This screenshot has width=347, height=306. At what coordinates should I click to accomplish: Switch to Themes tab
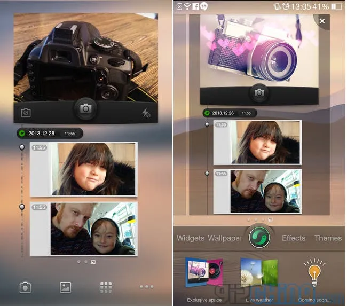[328, 238]
